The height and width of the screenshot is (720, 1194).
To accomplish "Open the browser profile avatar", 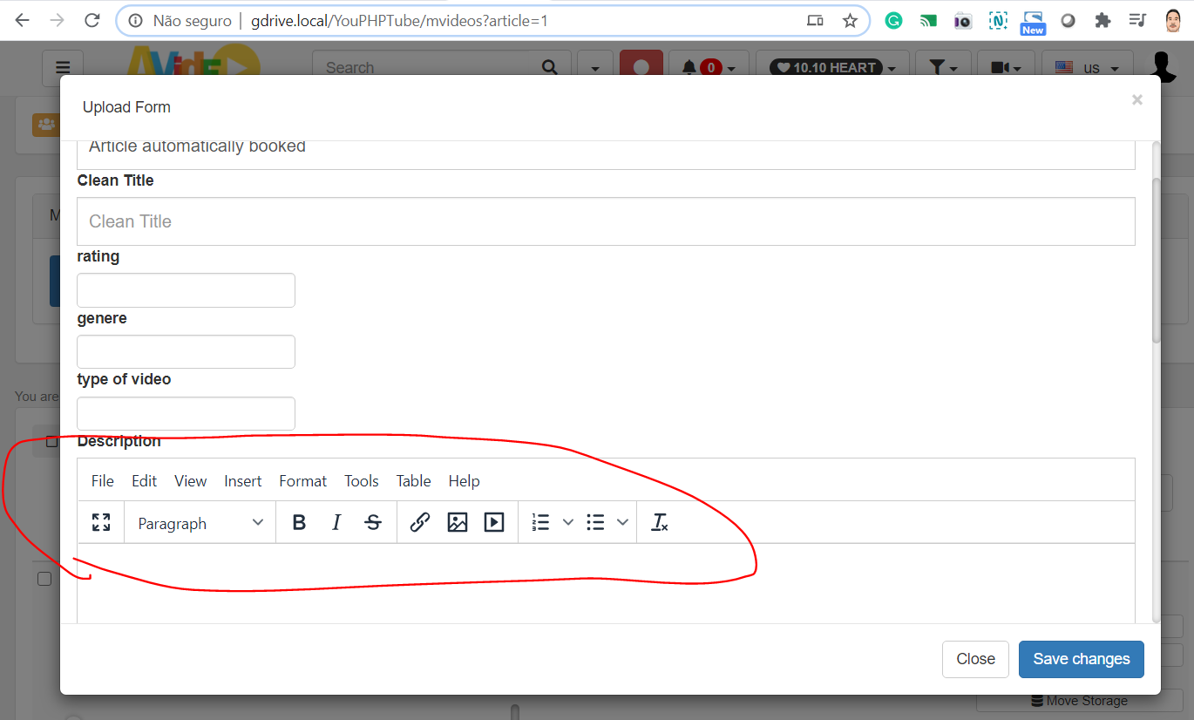I will click(1172, 21).
